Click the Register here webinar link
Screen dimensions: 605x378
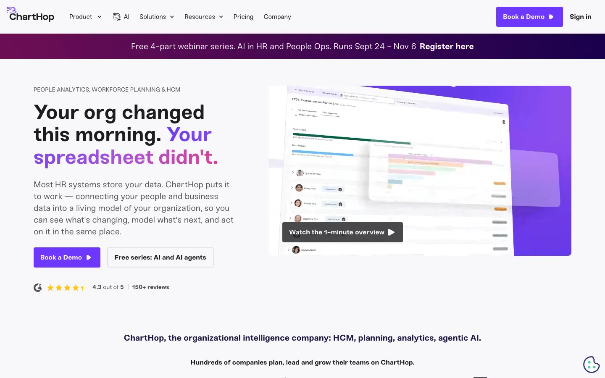(447, 46)
